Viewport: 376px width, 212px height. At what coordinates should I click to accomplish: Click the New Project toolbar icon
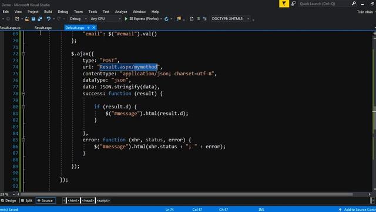[17, 19]
